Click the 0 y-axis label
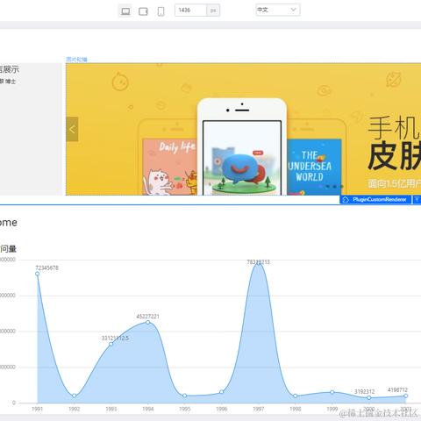Image resolution: width=421 pixels, height=421 pixels. (x=14, y=403)
